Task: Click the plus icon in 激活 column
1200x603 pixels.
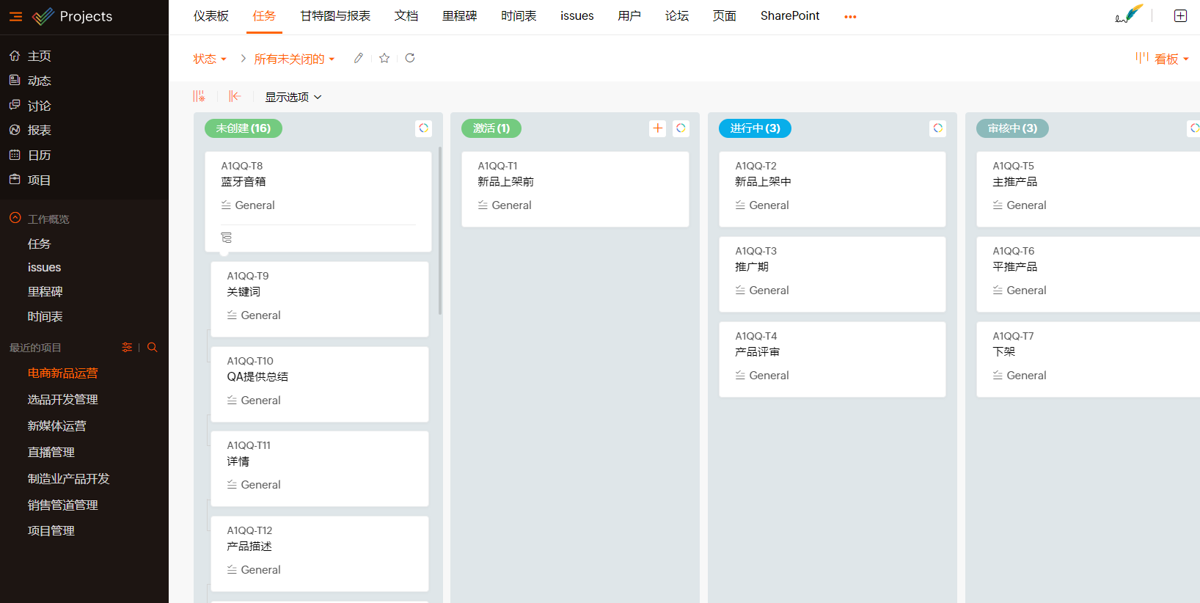Action: 658,128
